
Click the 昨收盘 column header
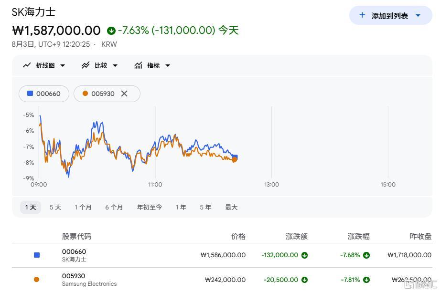point(420,236)
